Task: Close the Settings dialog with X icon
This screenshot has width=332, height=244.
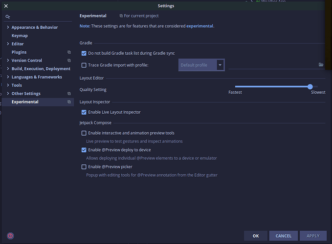Action: pos(6,6)
